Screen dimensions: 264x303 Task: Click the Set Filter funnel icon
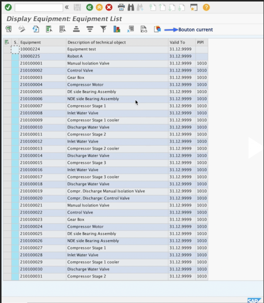103,29
